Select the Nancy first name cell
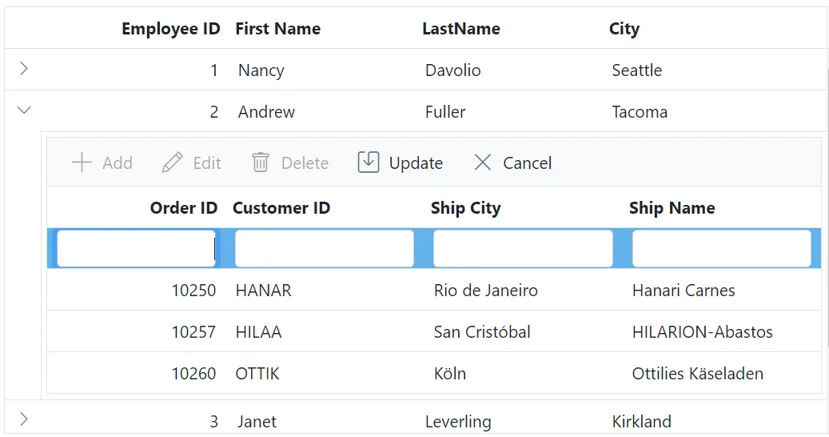Screen dimensions: 829x437 [x=261, y=70]
